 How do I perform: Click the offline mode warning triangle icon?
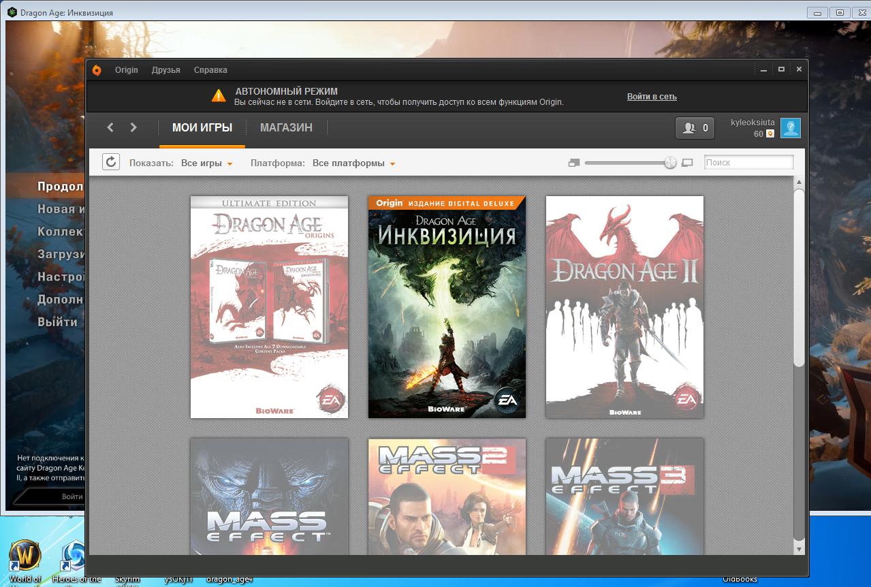[x=219, y=96]
